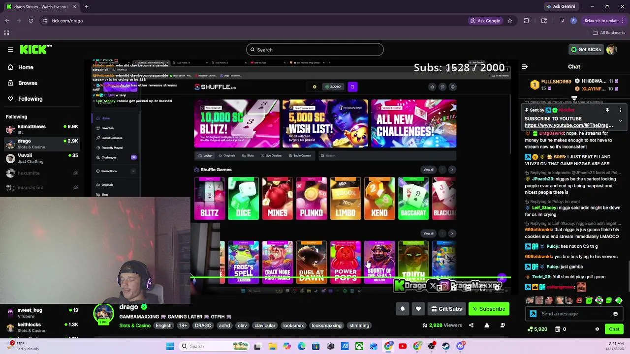Open the Vuvzii followed channel
This screenshot has height=354, width=630.
[x=42, y=158]
